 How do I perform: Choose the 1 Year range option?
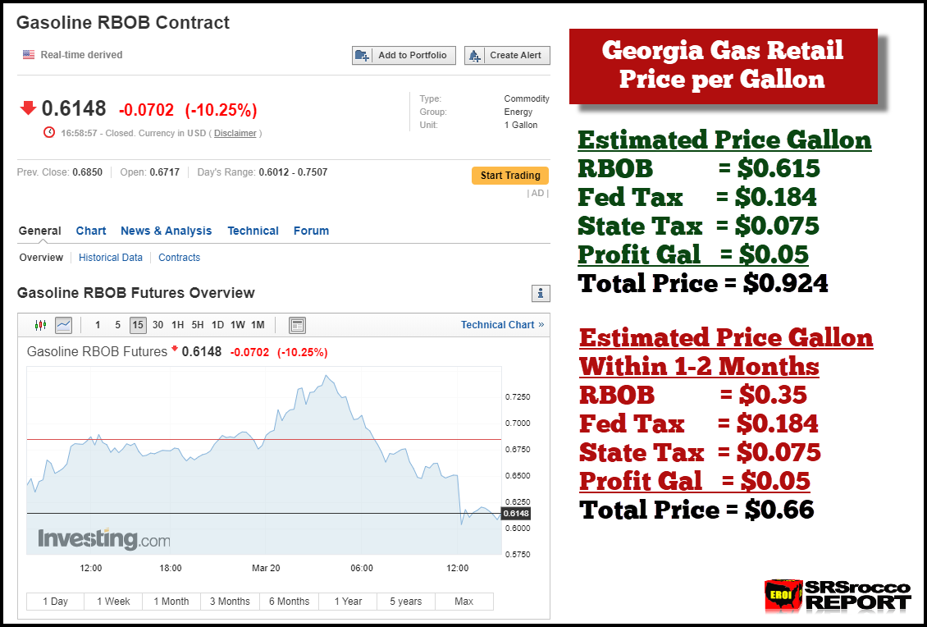tap(348, 602)
